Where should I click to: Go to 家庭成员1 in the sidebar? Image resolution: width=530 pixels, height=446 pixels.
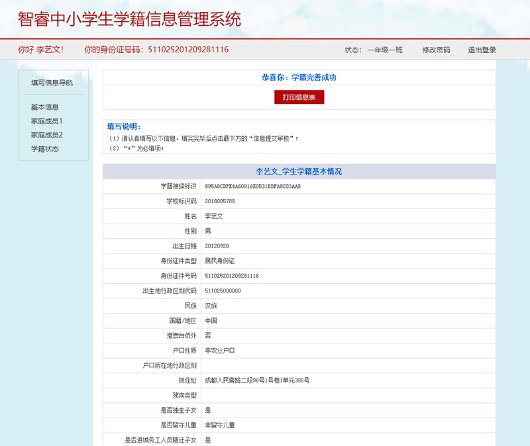[x=46, y=121]
